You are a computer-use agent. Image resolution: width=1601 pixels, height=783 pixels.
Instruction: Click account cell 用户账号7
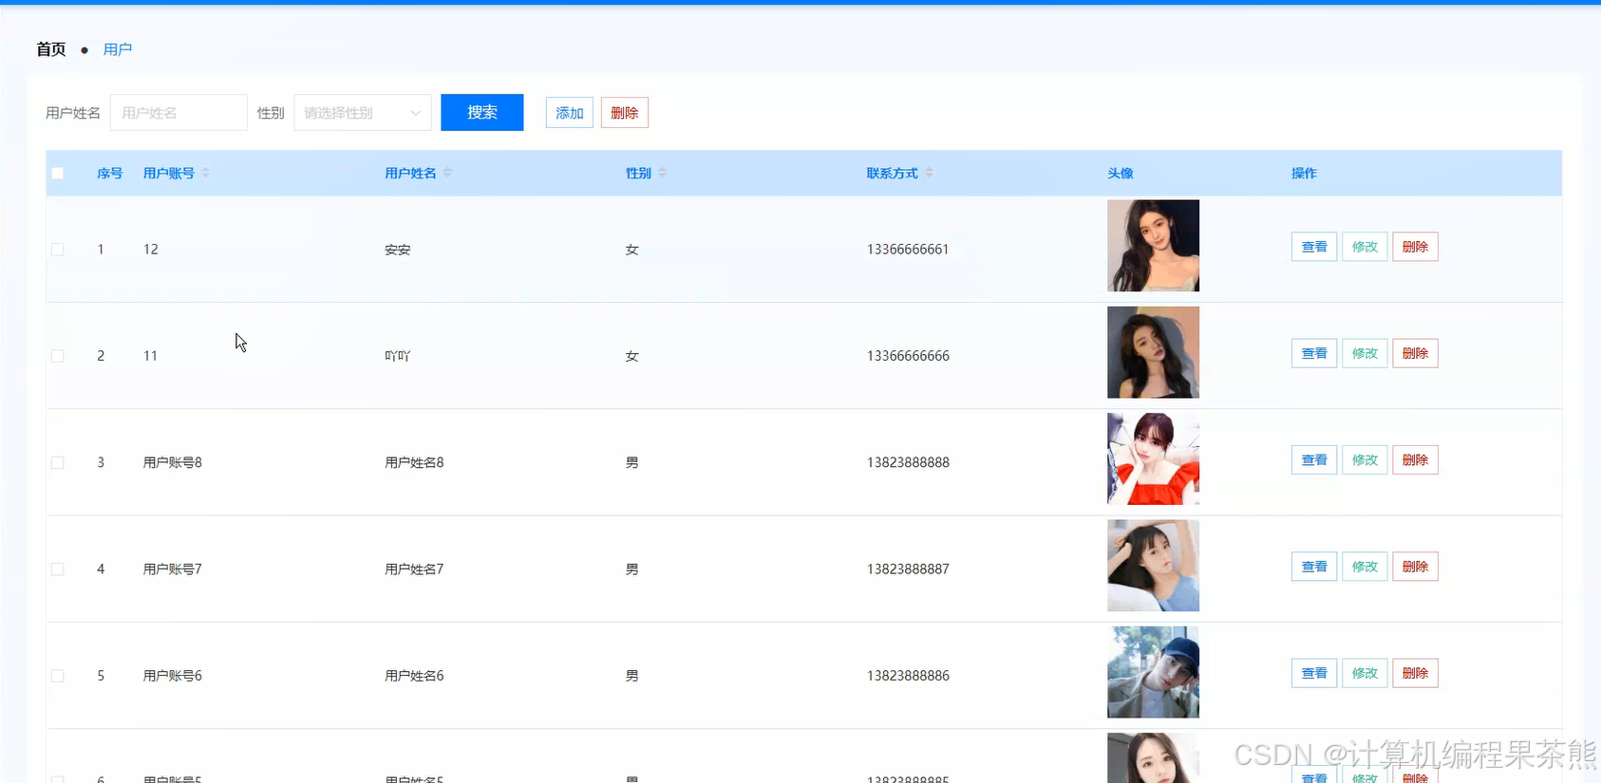173,569
